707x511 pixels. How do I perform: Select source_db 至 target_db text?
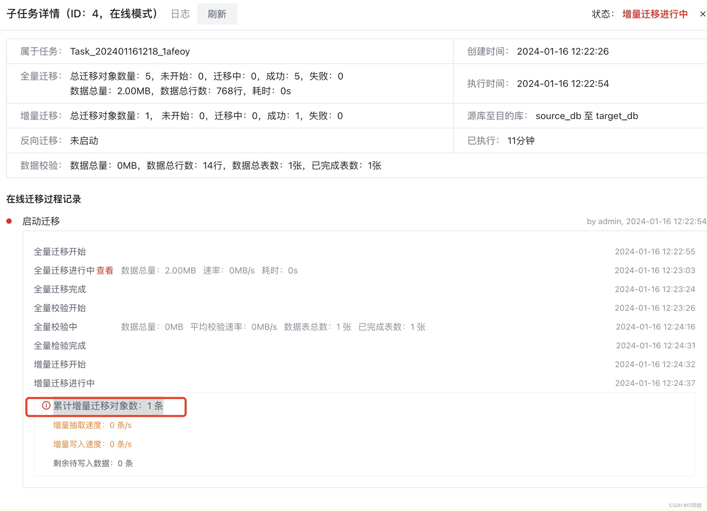pyautogui.click(x=587, y=116)
